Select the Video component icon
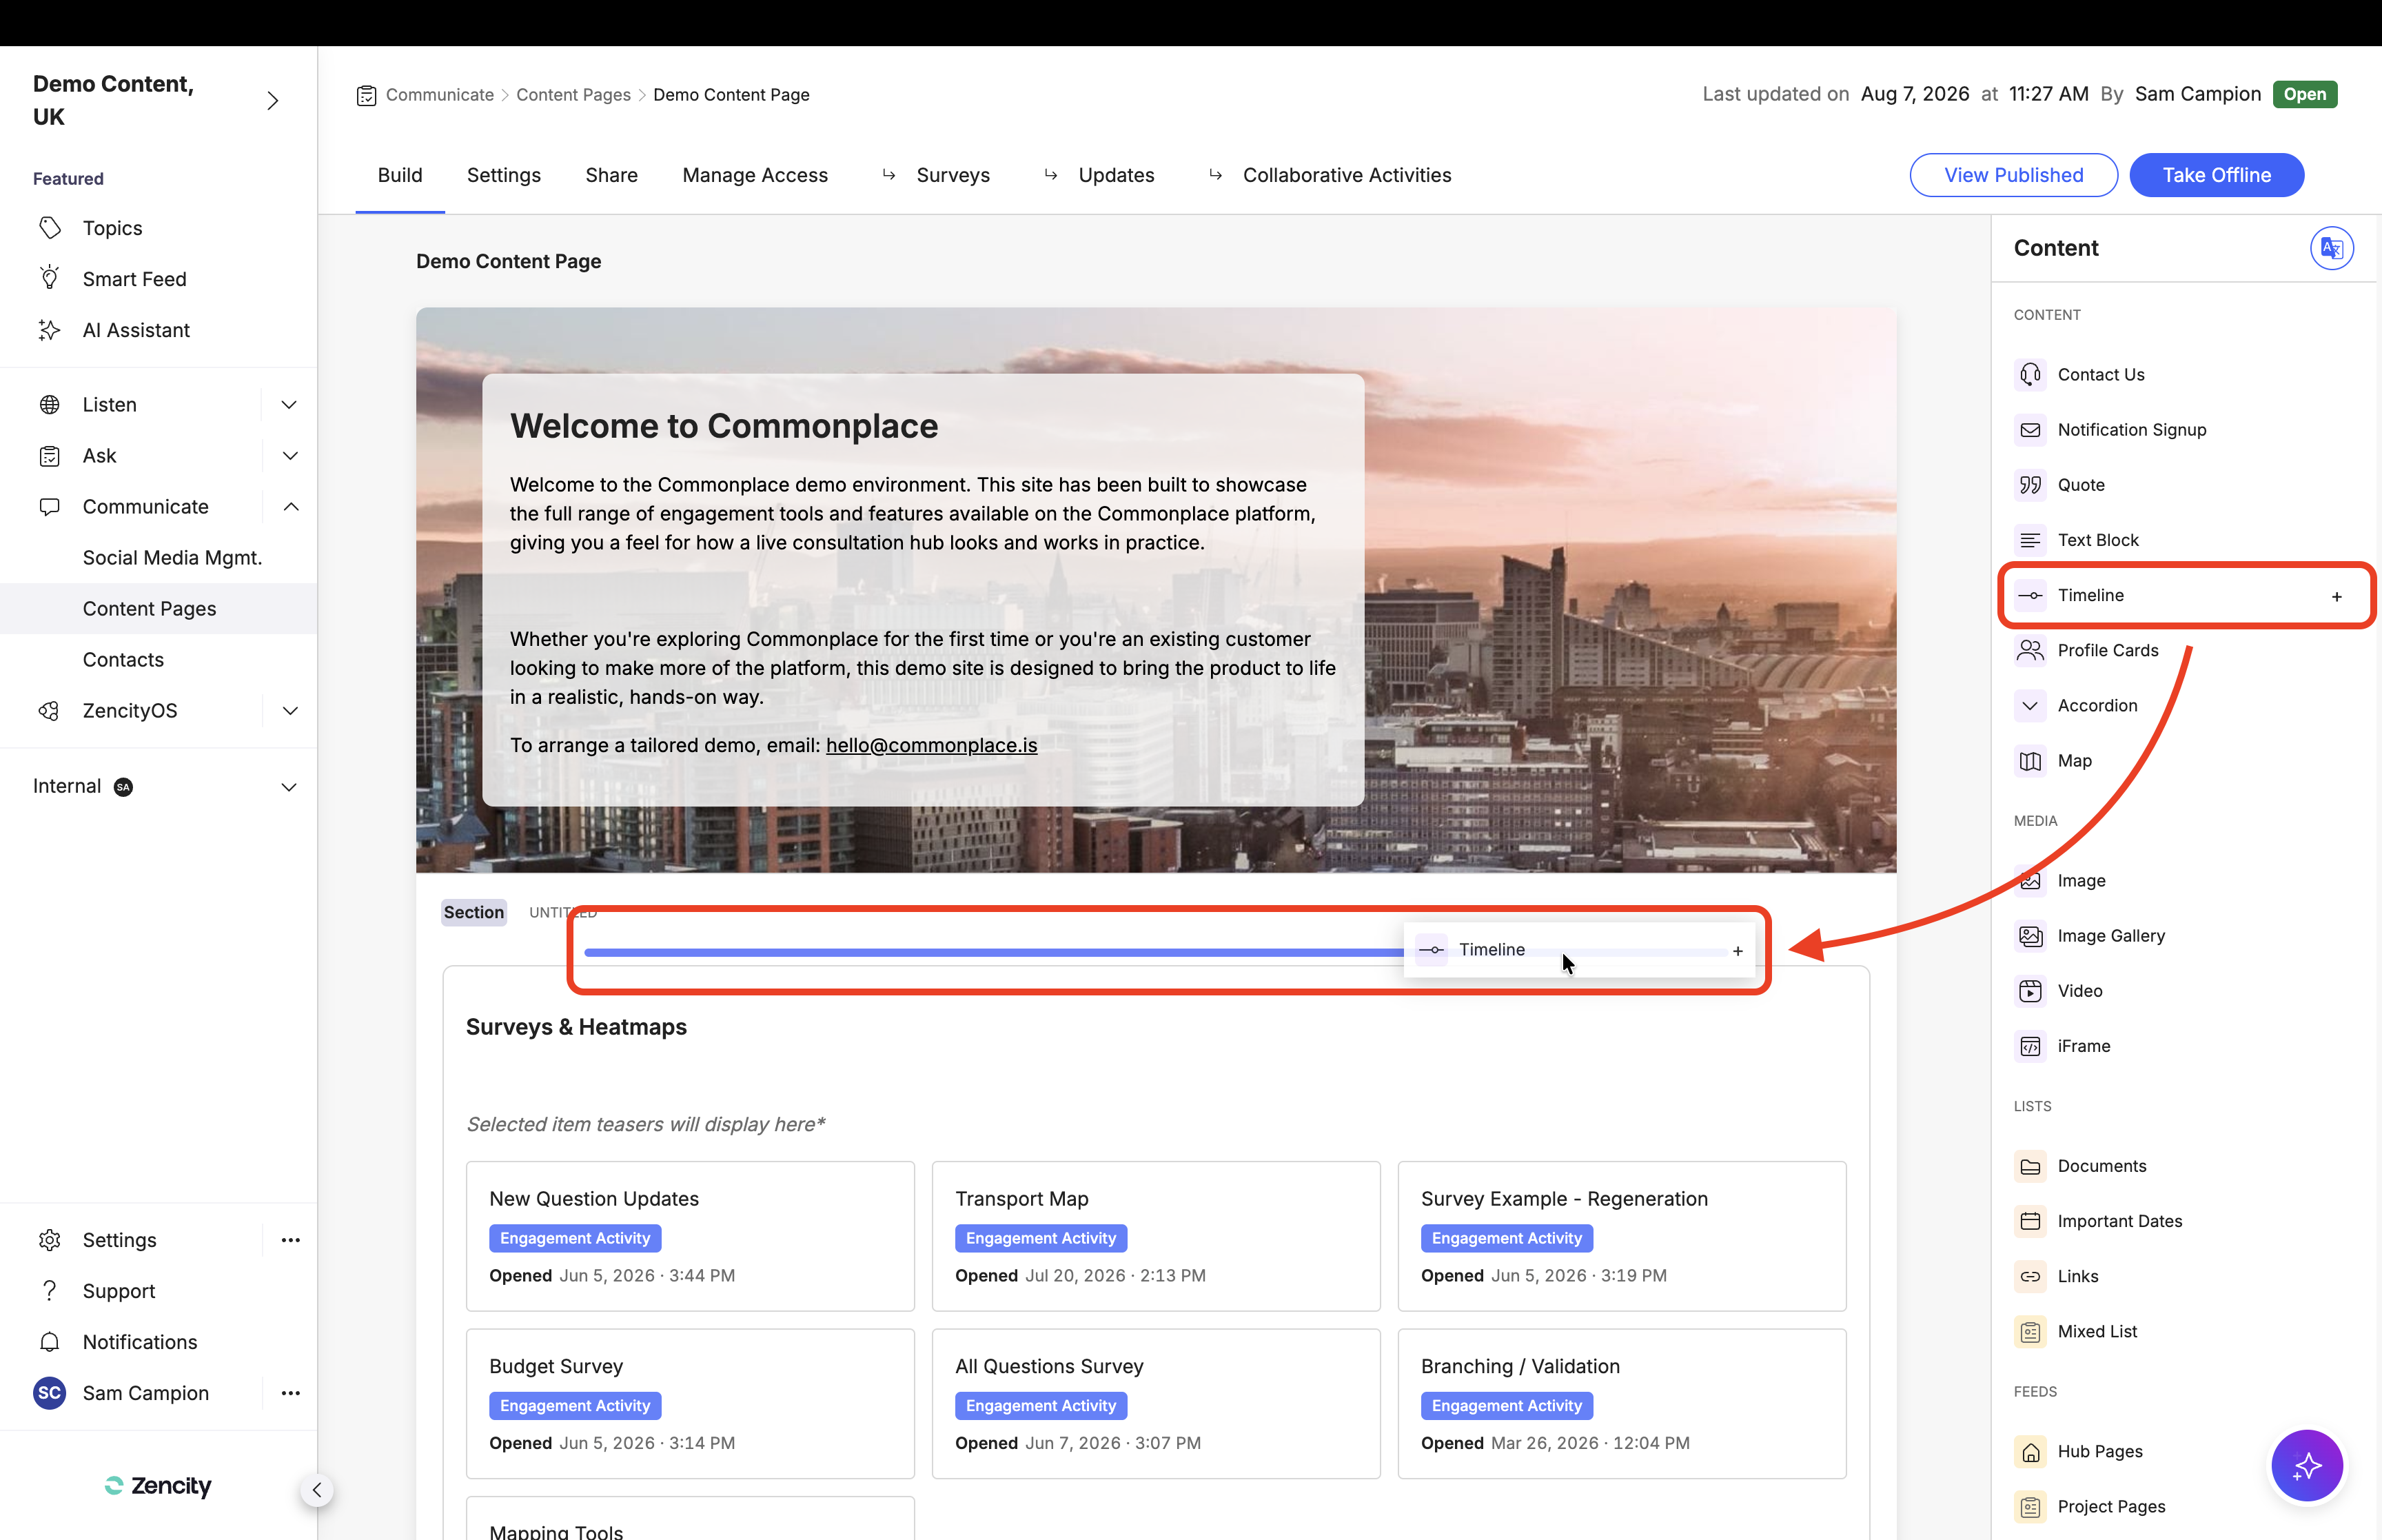2382x1540 pixels. tap(2030, 991)
